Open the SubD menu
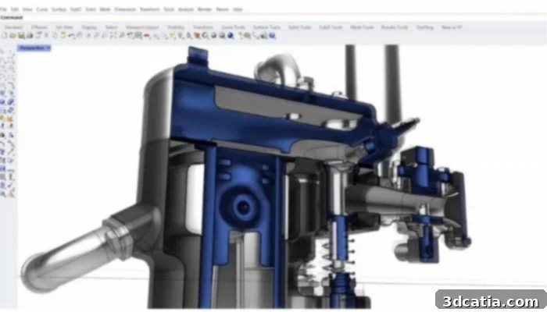The height and width of the screenshot is (312, 547). point(76,9)
